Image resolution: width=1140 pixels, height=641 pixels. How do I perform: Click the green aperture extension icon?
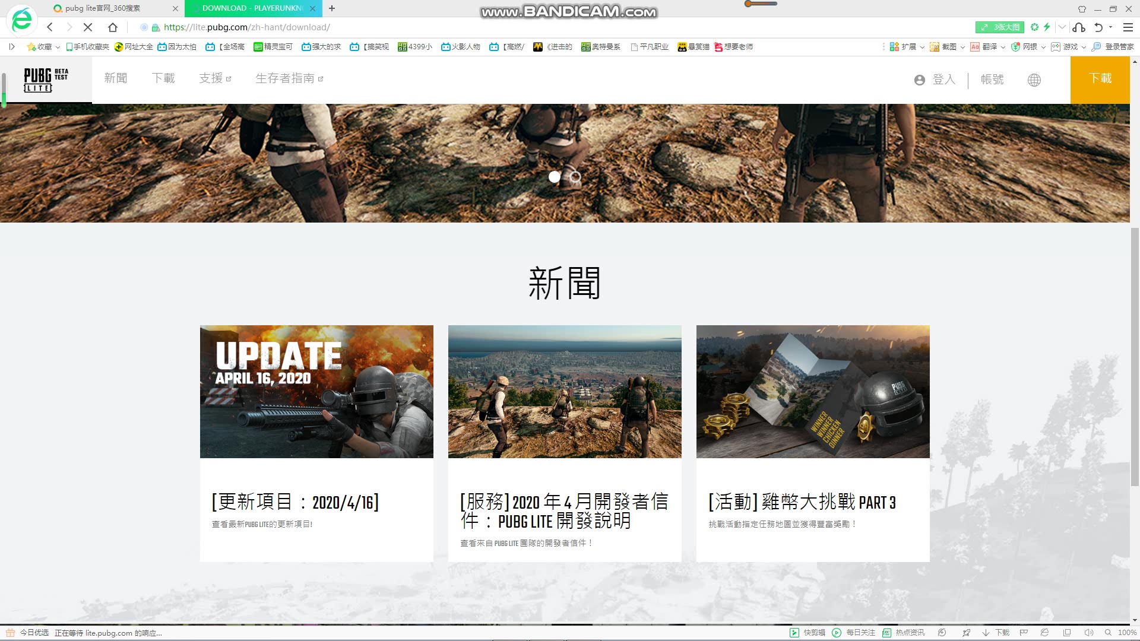coord(1035,27)
